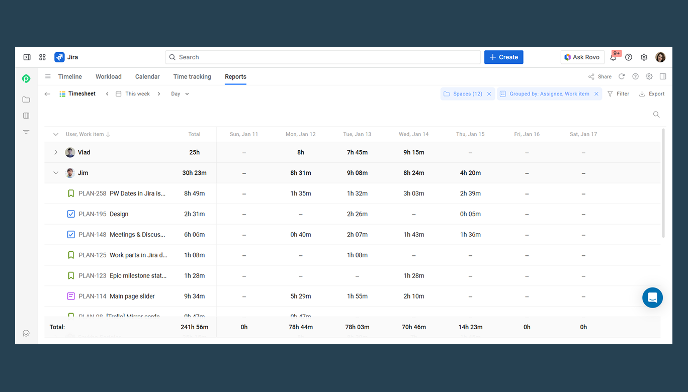Screen dimensions: 688x392
Task: Toggle the Jira sidebar panel icon
Action: (x=27, y=57)
